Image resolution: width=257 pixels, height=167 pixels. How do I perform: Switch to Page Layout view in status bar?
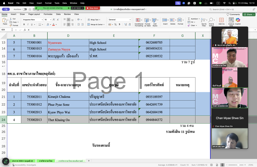(217, 165)
